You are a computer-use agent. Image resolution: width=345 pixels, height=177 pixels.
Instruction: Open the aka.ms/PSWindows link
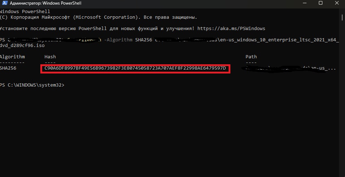point(231,28)
